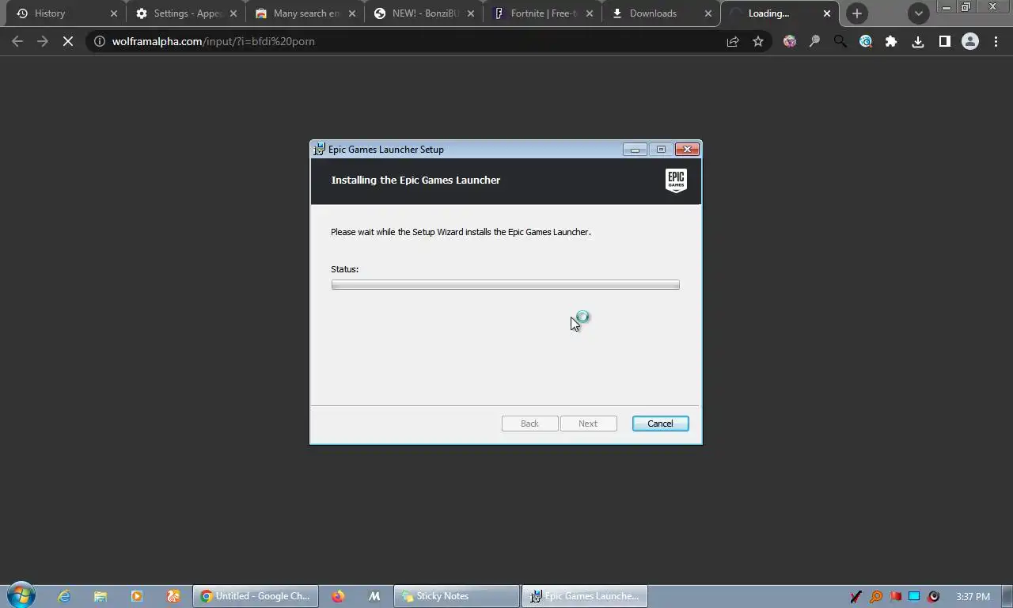Screen dimensions: 1013x608
Task: Open the Extensions puzzle-piece menu
Action: coord(891,41)
